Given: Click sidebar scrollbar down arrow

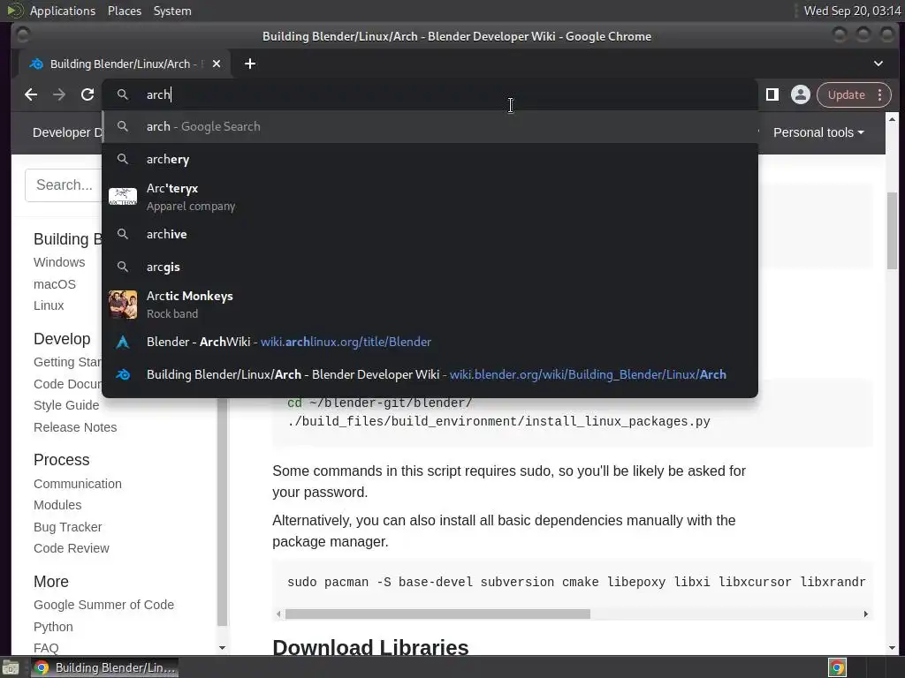Looking at the screenshot, I should click(x=222, y=648).
